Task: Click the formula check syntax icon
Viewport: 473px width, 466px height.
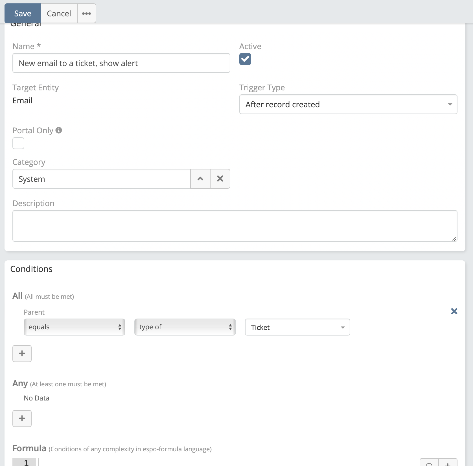Action: click(429, 463)
